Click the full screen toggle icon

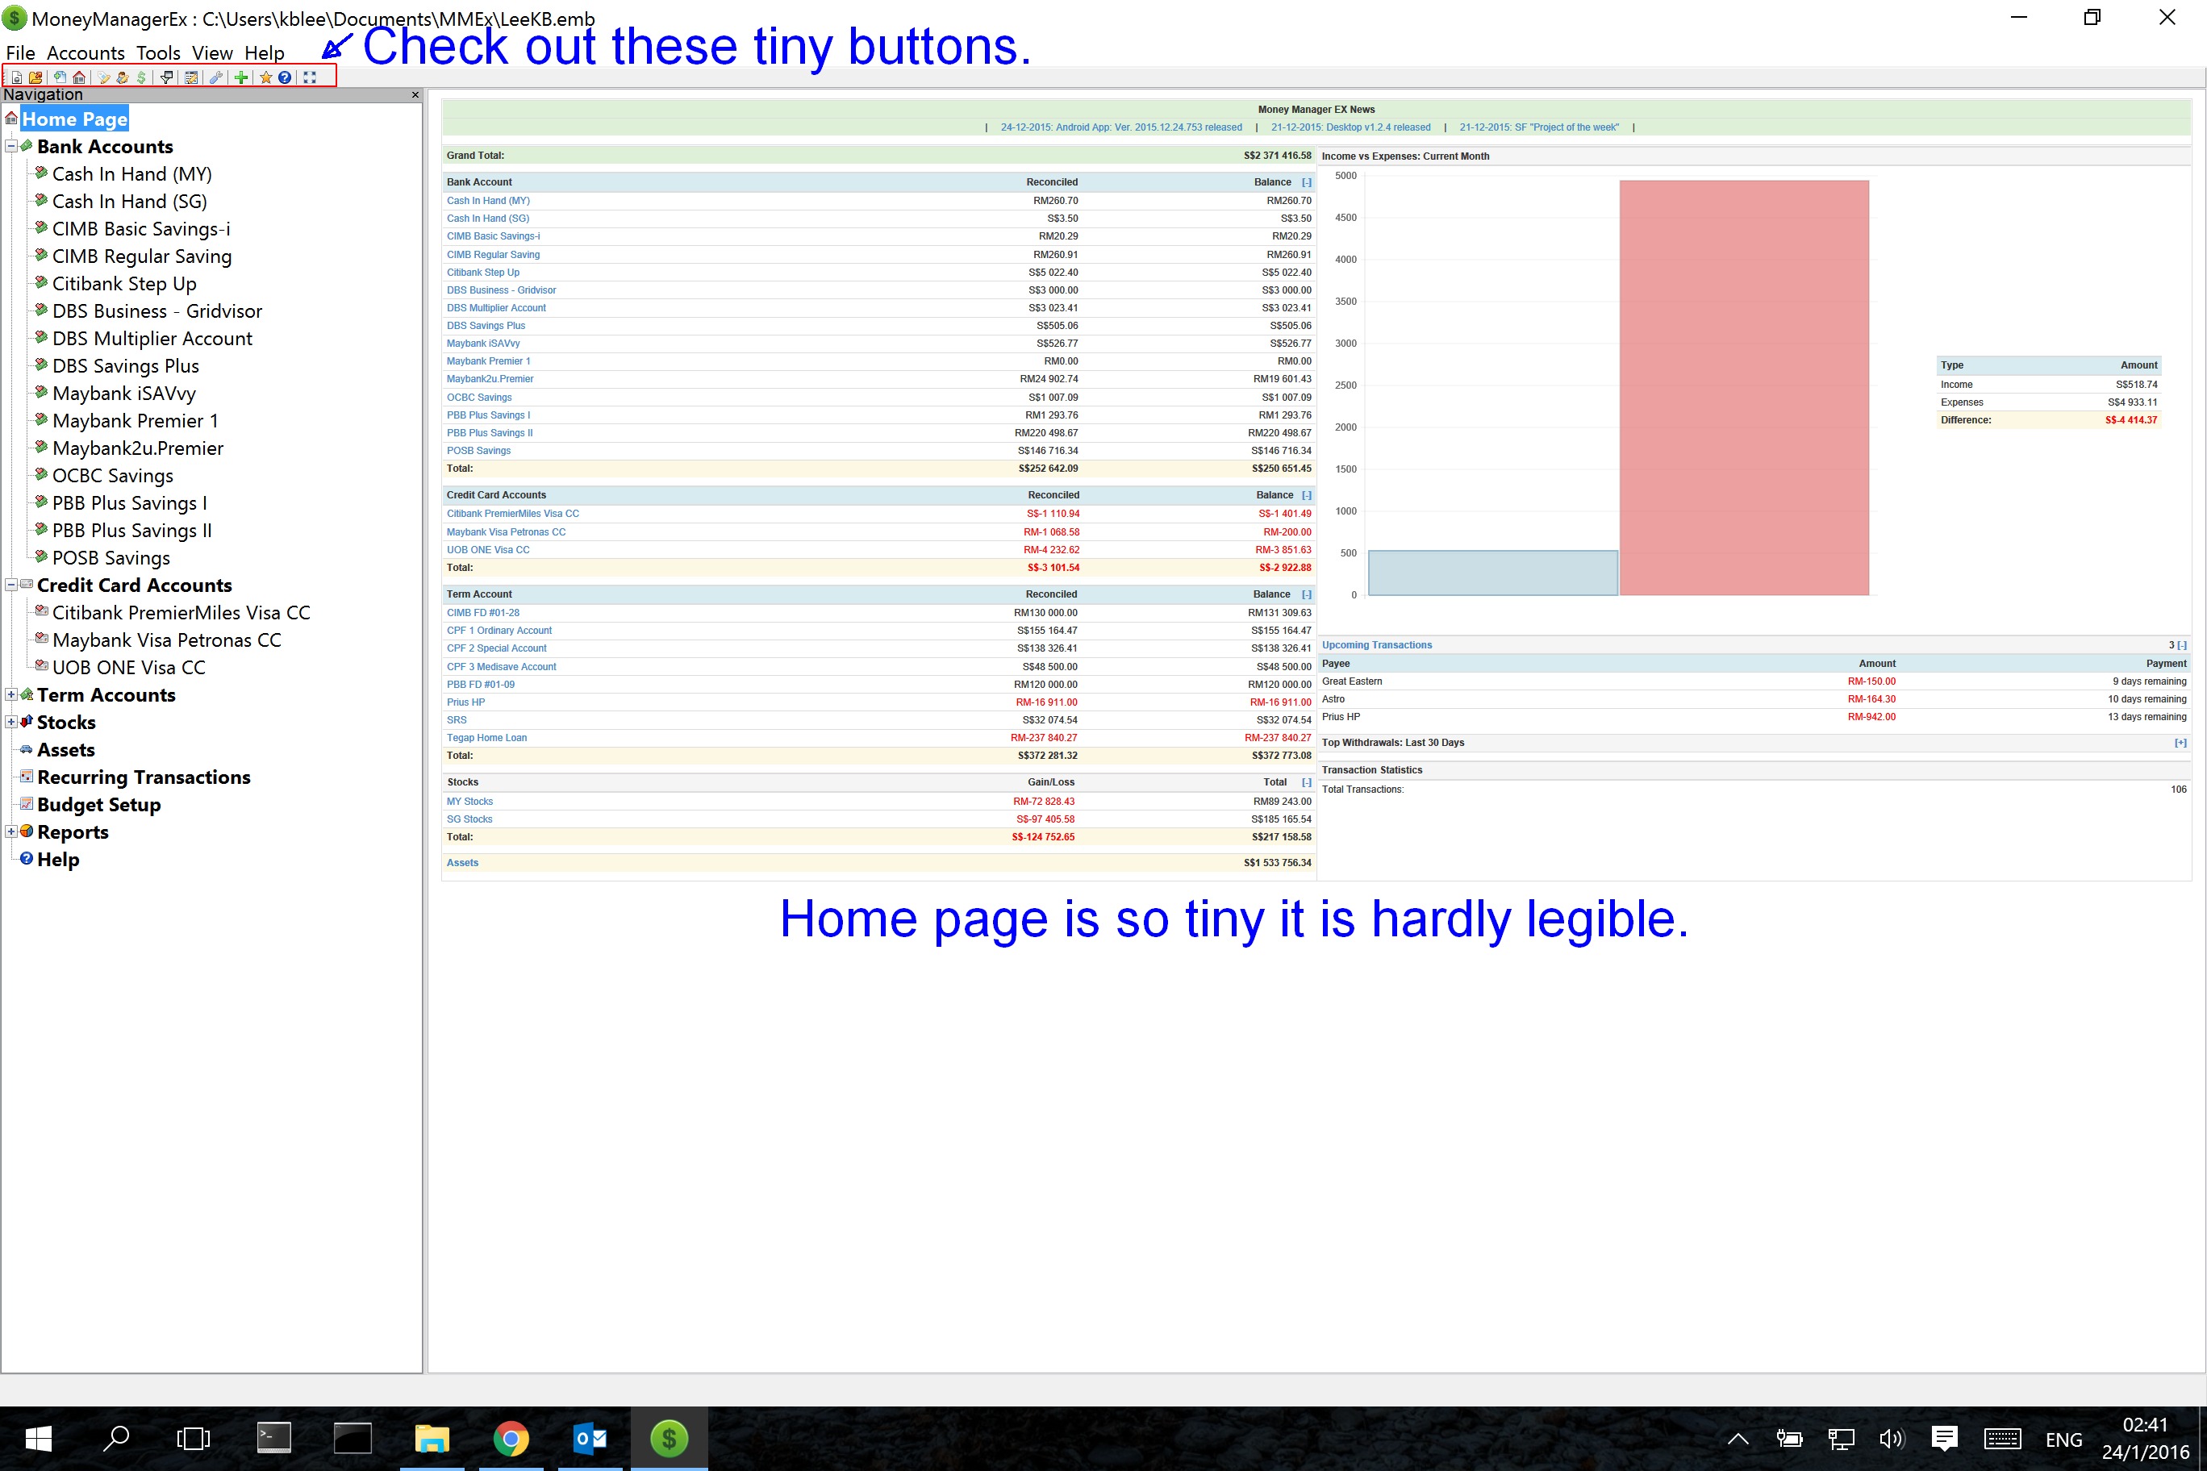310,78
